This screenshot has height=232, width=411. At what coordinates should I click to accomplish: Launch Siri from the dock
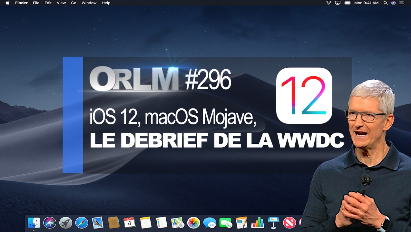(x=50, y=222)
